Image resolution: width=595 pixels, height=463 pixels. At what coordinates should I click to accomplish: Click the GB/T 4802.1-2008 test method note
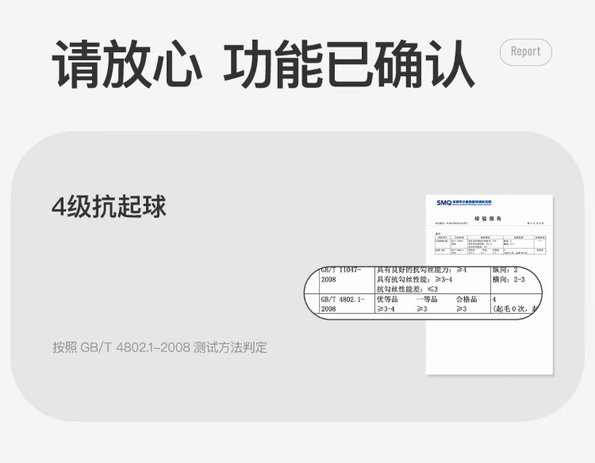(159, 347)
